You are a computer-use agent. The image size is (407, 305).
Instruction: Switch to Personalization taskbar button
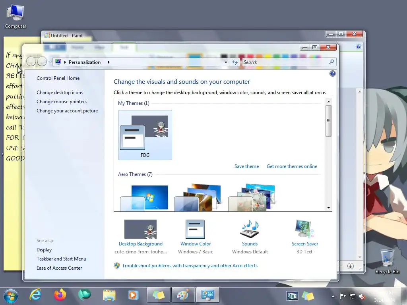pos(207,295)
